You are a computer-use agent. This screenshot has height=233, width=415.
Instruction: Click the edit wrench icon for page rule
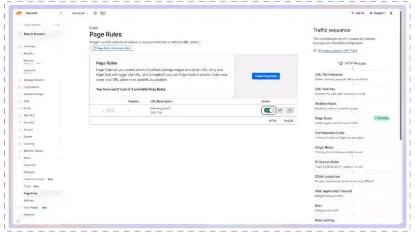pyautogui.click(x=280, y=110)
